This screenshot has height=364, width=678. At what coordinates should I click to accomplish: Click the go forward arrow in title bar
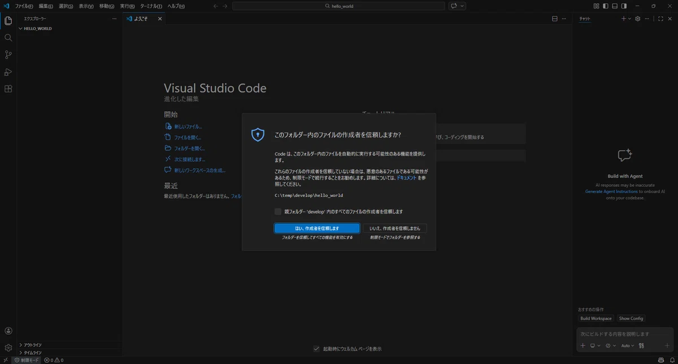(225, 6)
